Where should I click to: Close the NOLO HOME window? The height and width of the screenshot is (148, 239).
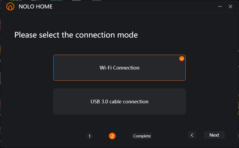(x=230, y=7)
